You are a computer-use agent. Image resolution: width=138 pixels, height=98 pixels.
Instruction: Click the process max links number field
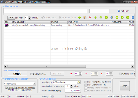(x=26, y=18)
